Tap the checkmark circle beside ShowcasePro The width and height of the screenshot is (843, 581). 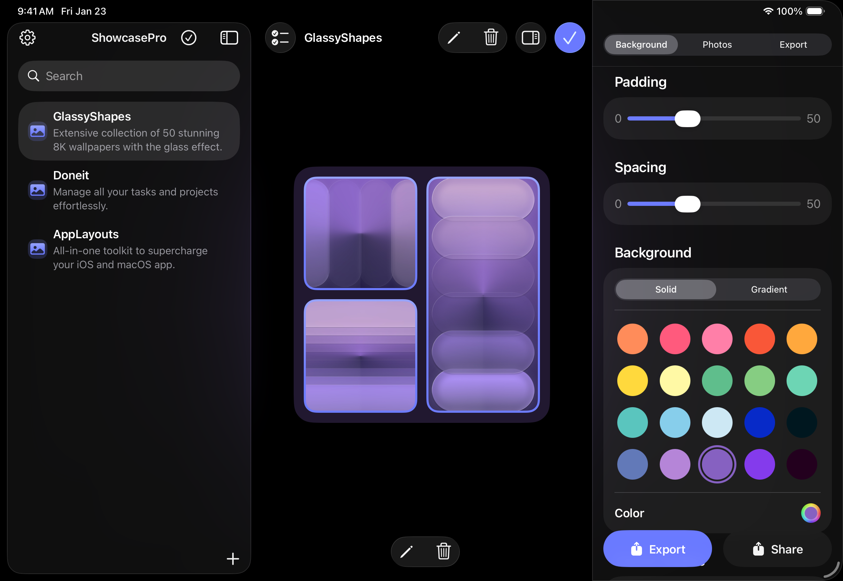188,38
